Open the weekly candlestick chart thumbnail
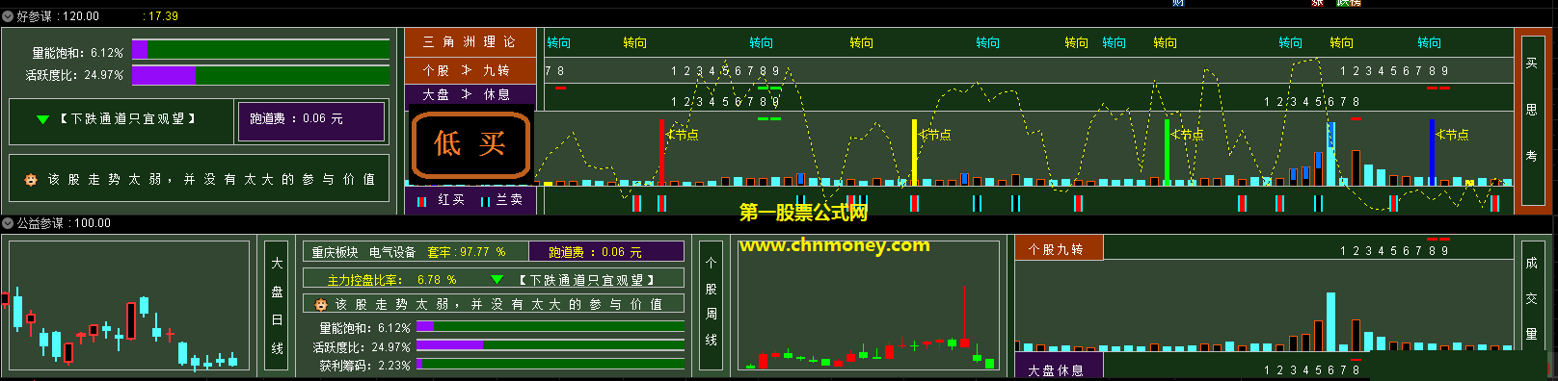 [x=868, y=305]
